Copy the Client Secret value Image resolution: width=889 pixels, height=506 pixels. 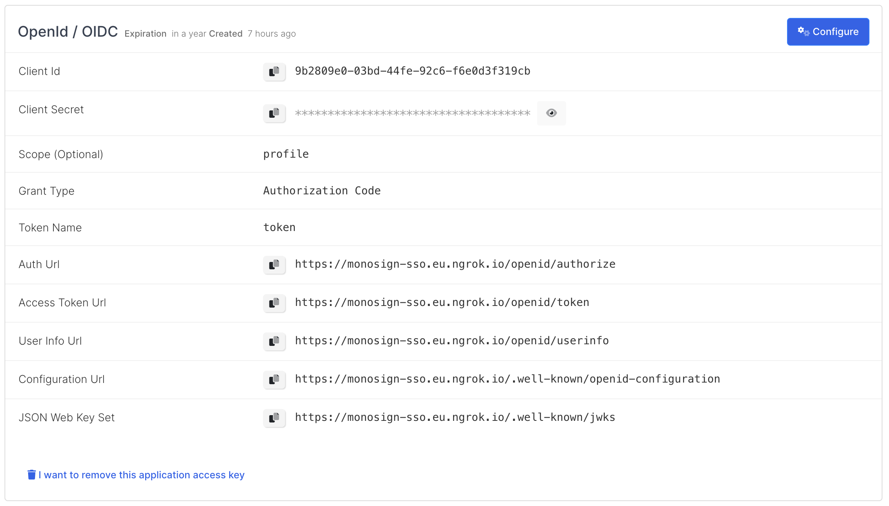(x=274, y=113)
